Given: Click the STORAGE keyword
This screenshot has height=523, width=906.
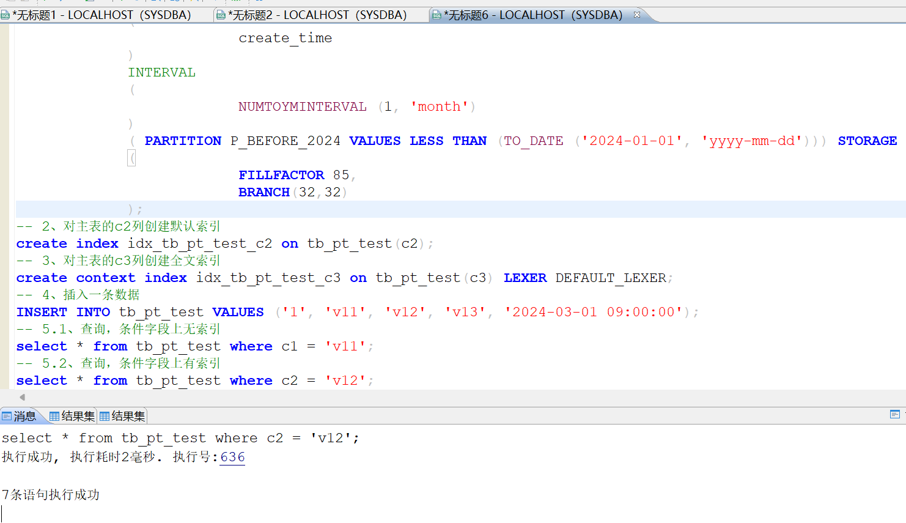Looking at the screenshot, I should point(867,141).
